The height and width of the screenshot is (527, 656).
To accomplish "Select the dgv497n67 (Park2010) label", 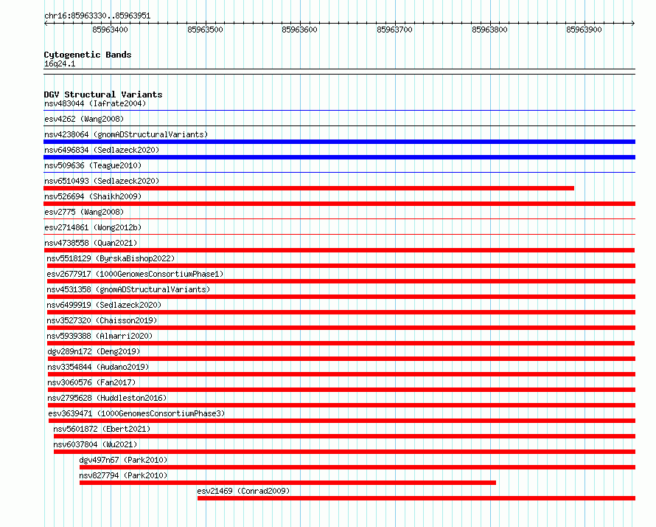I will [x=123, y=460].
